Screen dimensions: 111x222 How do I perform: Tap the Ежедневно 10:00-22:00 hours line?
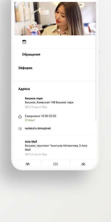click(41, 116)
